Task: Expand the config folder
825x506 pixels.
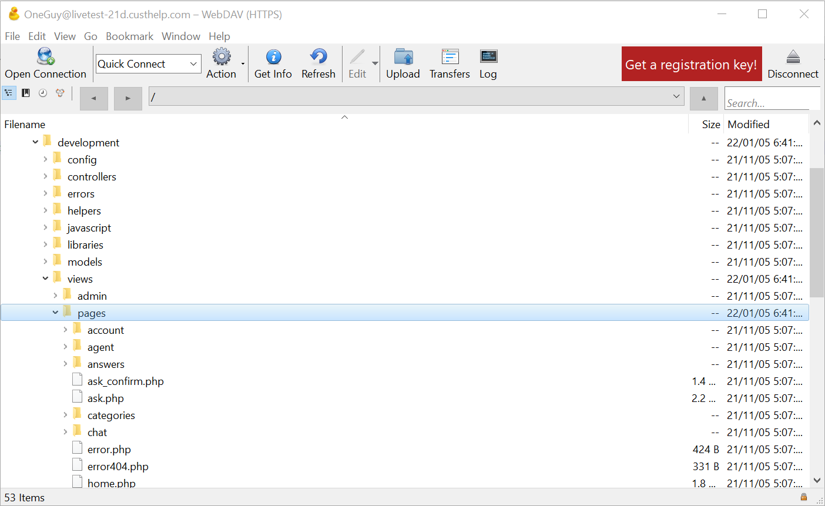Action: click(45, 159)
